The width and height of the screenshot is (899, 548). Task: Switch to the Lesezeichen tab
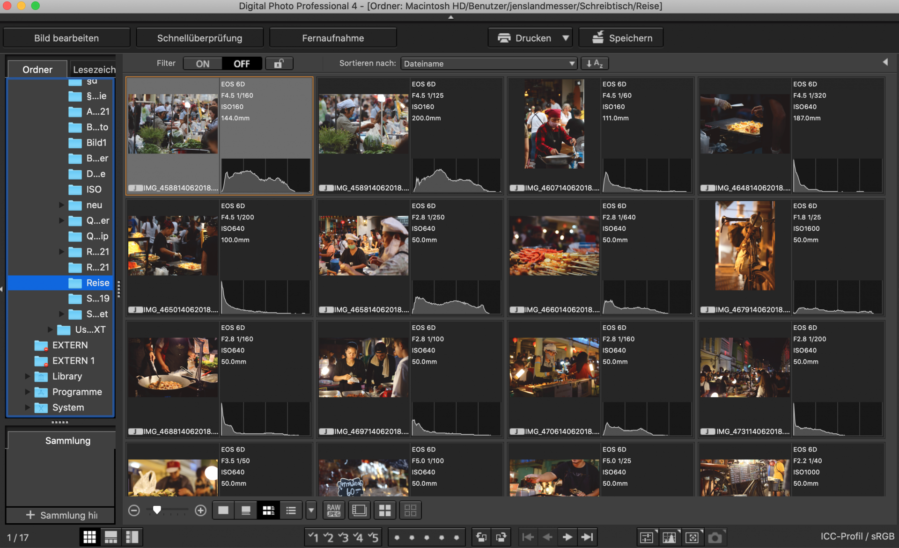[94, 70]
